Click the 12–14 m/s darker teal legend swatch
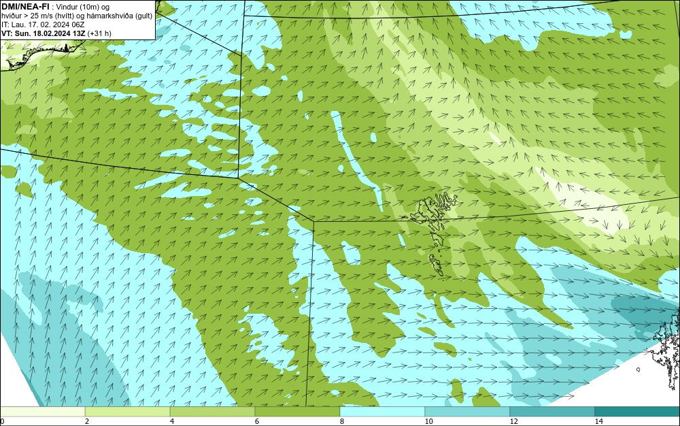Image resolution: width=680 pixels, height=426 pixels. [552, 412]
